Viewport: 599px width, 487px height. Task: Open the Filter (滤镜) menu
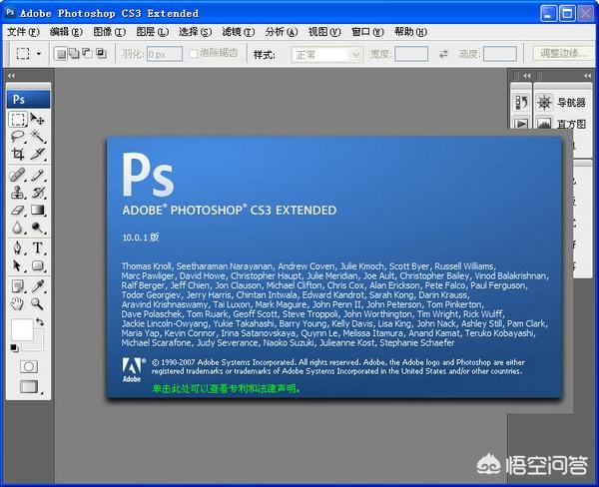[239, 32]
